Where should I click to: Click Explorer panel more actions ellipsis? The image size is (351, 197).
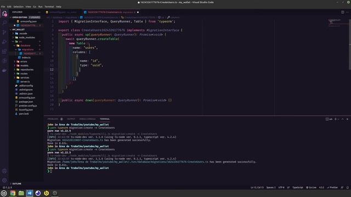(x=39, y=12)
